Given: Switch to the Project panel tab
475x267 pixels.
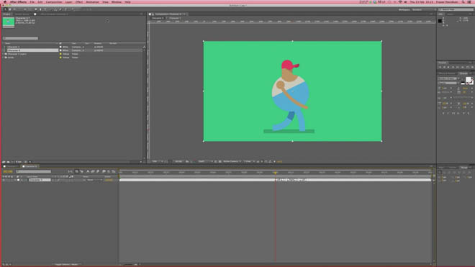Looking at the screenshot, I should pos(6,14).
